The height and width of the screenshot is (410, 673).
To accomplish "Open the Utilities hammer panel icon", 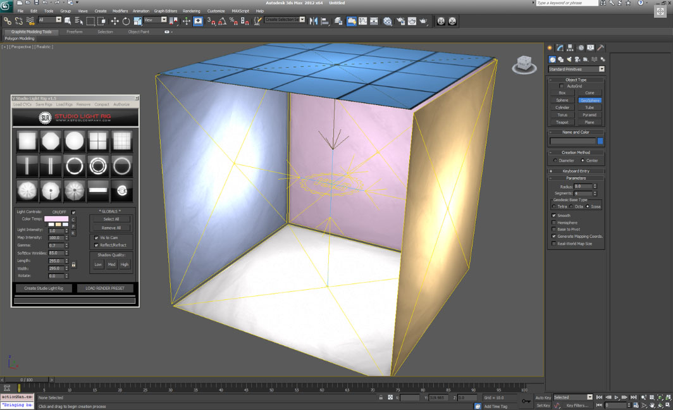I will (600, 47).
